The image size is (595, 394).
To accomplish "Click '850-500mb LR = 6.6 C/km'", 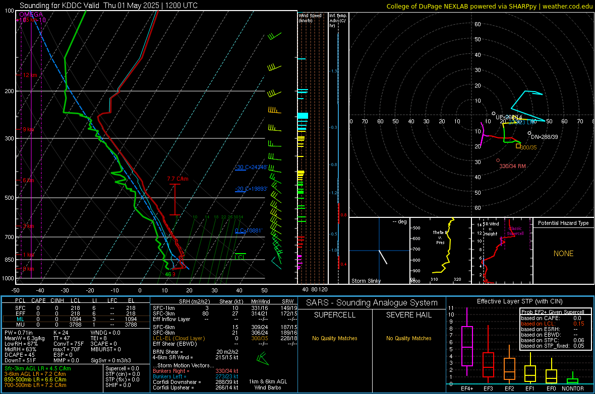I will pos(35,379).
